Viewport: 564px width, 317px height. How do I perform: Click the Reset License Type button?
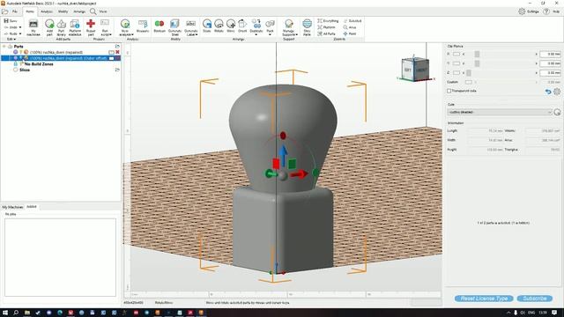484,299
